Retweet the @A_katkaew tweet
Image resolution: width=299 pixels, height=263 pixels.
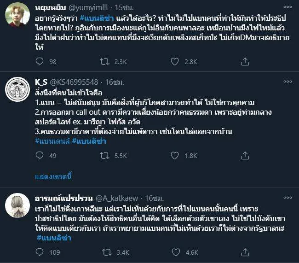[106, 252]
